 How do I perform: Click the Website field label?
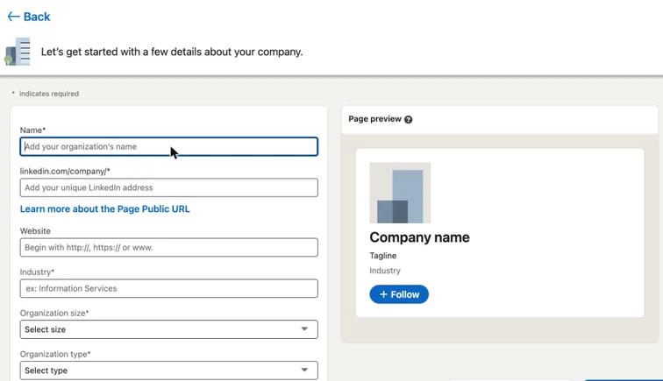click(x=35, y=231)
